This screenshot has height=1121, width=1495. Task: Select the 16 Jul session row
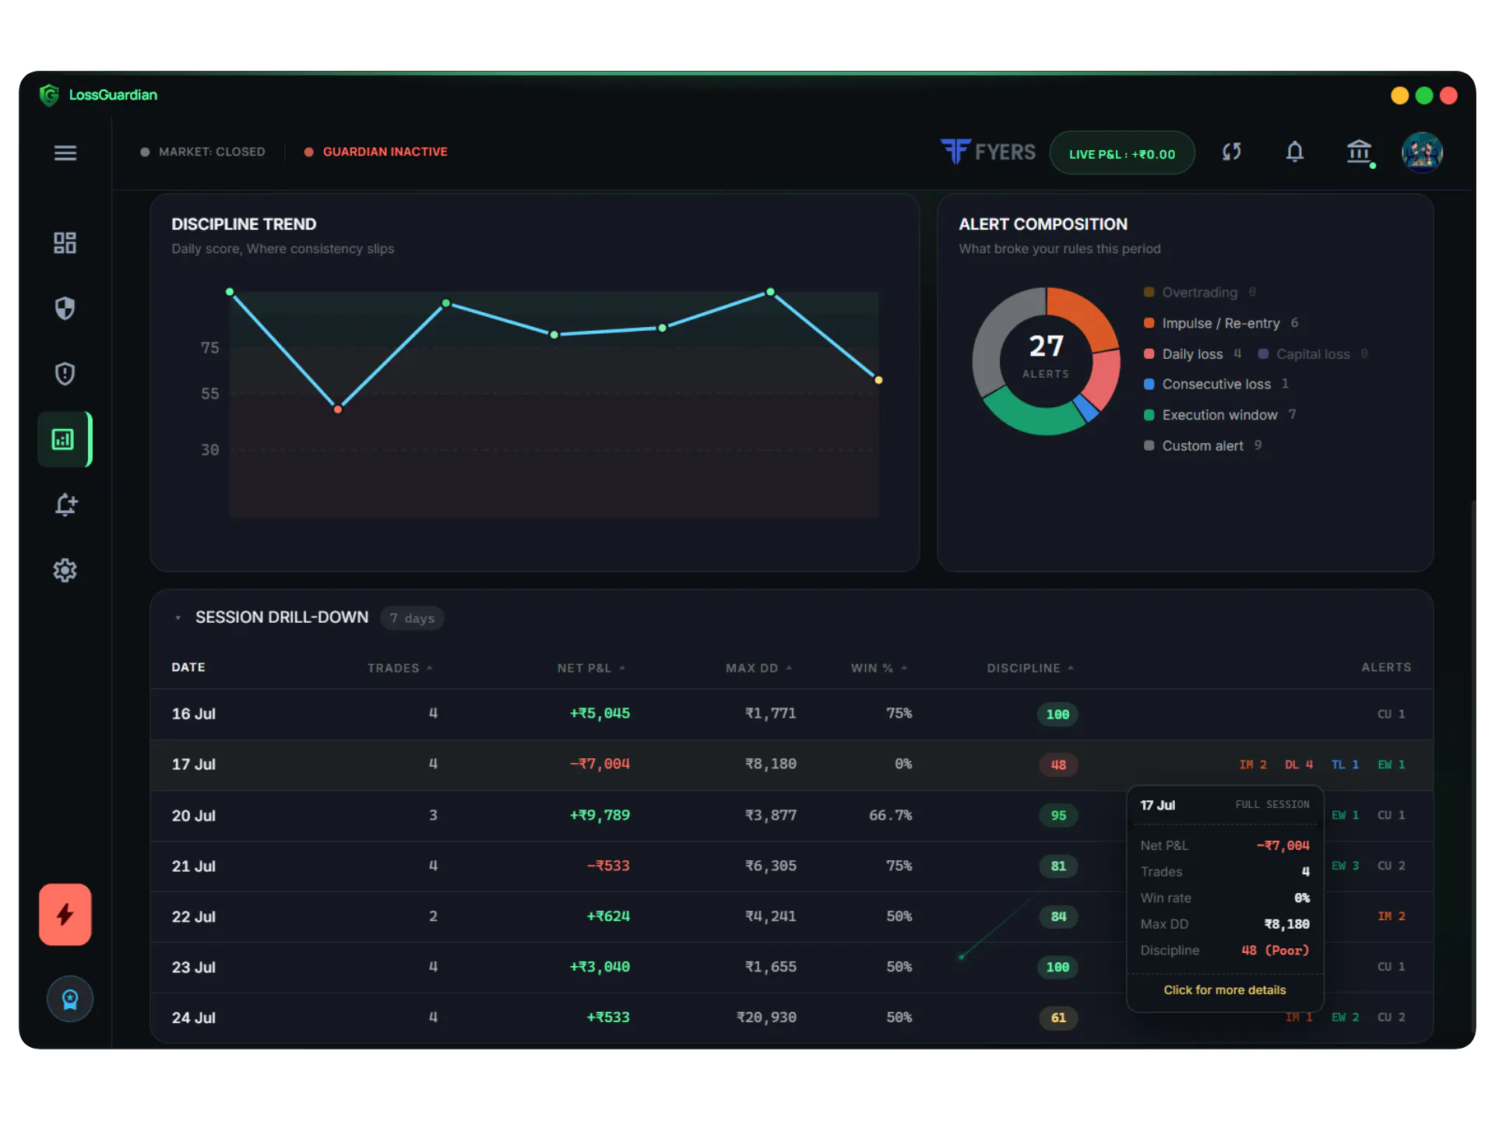pyautogui.click(x=791, y=714)
